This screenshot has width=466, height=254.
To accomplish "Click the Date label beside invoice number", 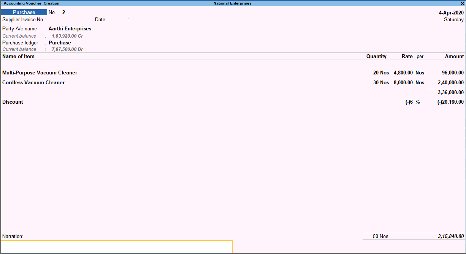I will click(100, 19).
